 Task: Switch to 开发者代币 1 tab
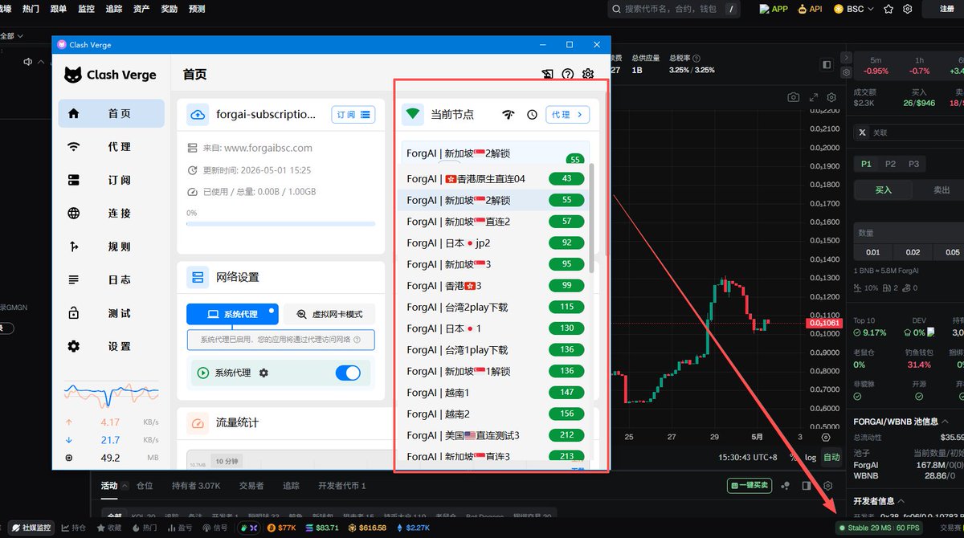(342, 486)
